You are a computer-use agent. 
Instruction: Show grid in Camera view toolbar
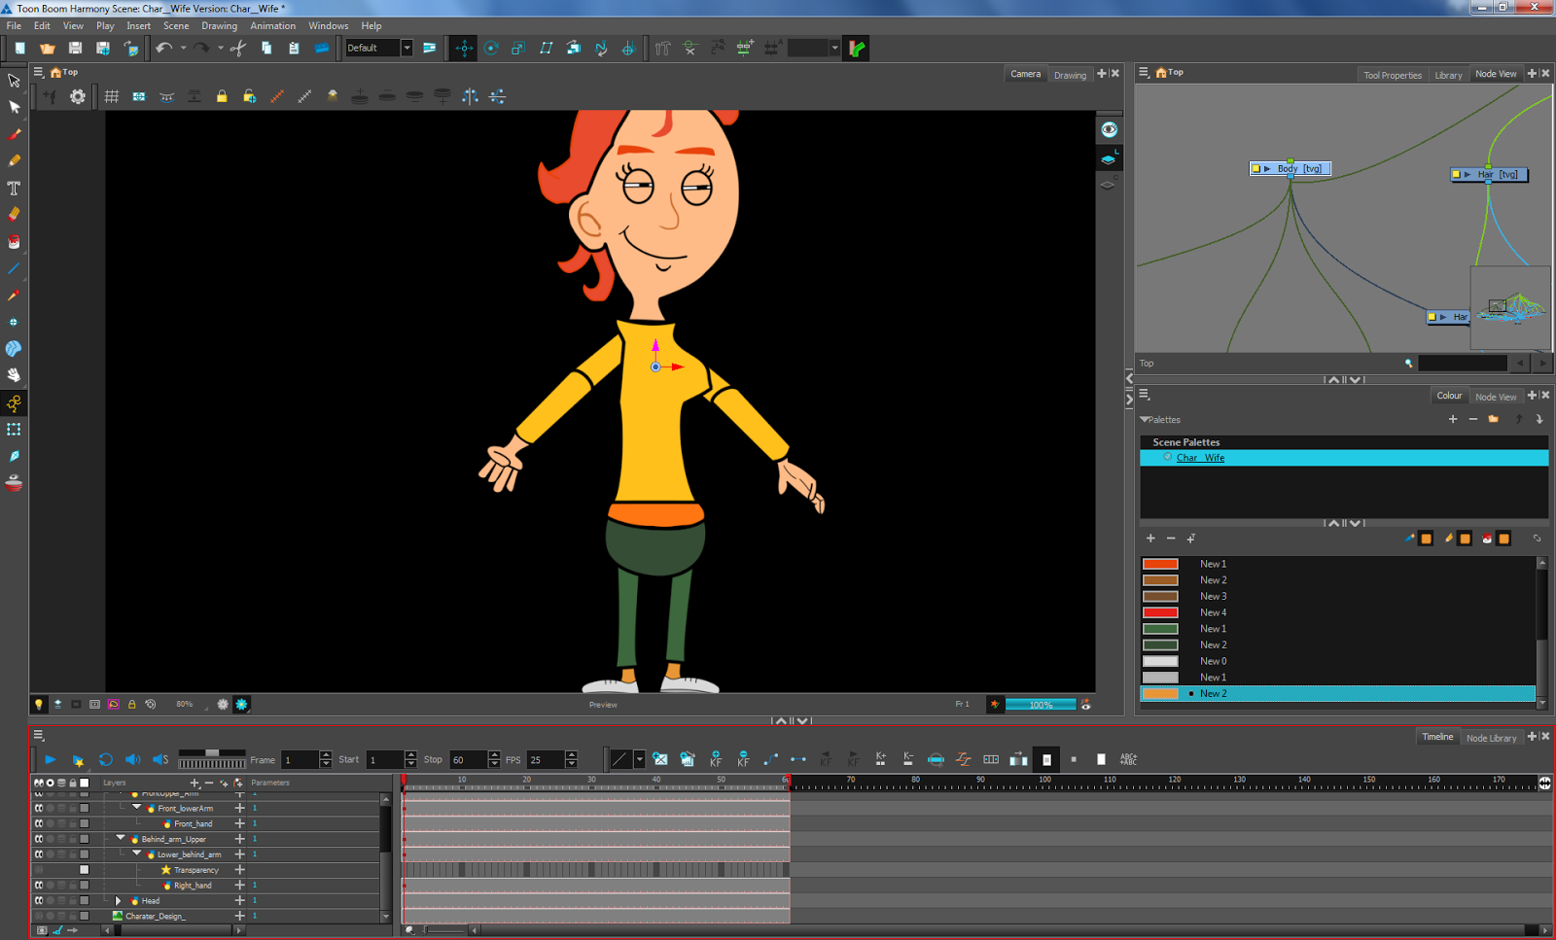112,96
